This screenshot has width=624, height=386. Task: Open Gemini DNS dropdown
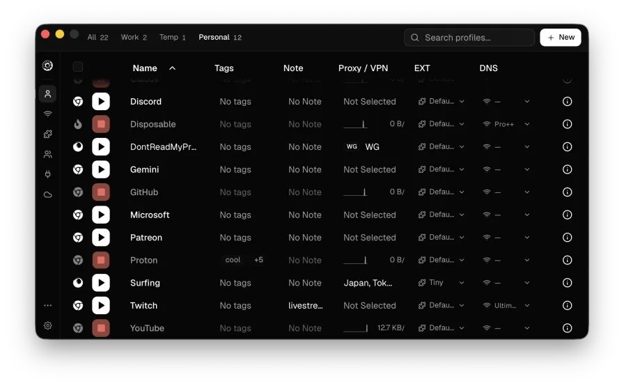[x=506, y=169]
